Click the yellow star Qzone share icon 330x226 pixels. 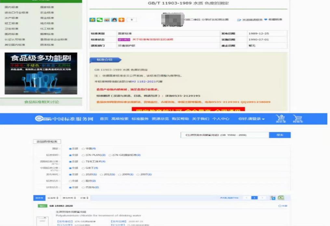(92, 20)
